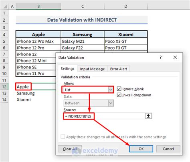Select row 13 header

pyautogui.click(x=4, y=93)
